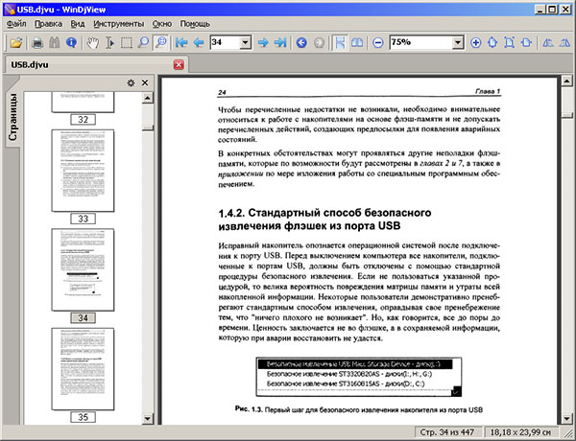The height and width of the screenshot is (441, 576).
Task: Open Find with the binoculars icon
Action: click(x=54, y=43)
